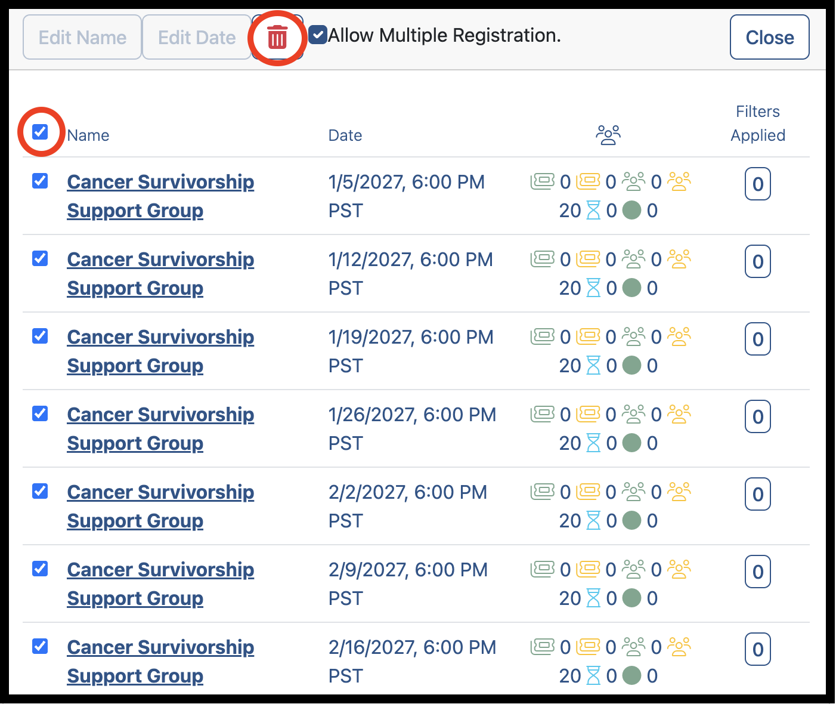The image size is (836, 704).
Task: Click the Filters Applied 0 badge for 1/26/2027
Action: pyautogui.click(x=758, y=416)
